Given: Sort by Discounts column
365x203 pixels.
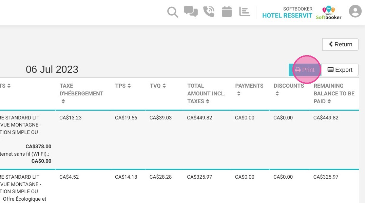Looking at the screenshot, I should (277, 94).
